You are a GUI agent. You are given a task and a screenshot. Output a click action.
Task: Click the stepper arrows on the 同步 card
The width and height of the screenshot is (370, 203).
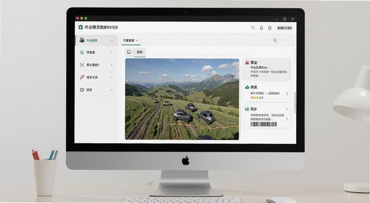point(287,119)
